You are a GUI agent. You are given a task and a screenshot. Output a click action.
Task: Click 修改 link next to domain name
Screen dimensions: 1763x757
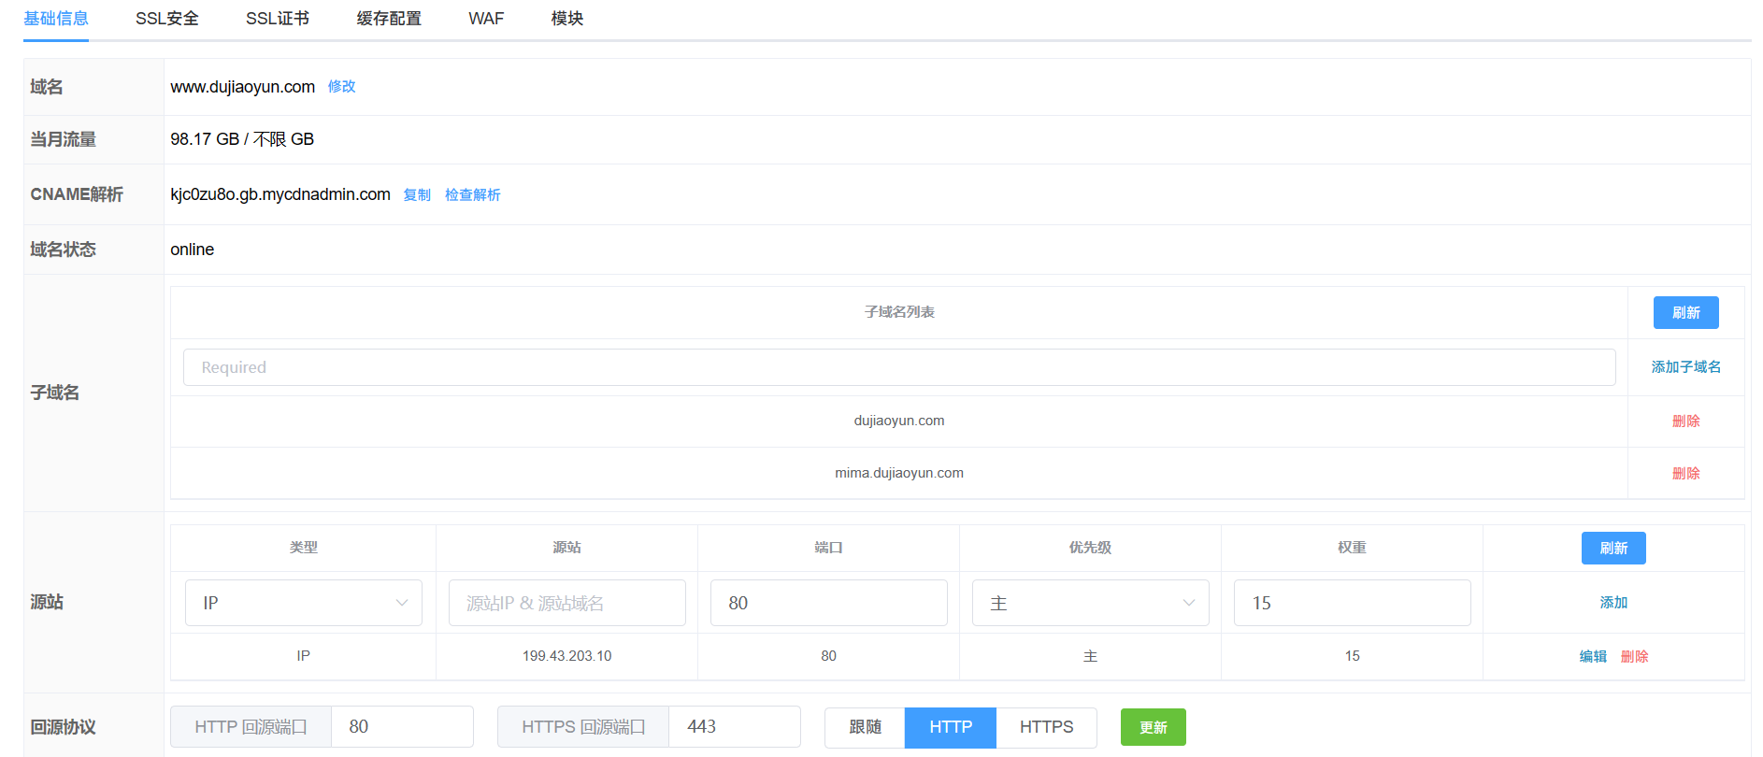tap(341, 86)
